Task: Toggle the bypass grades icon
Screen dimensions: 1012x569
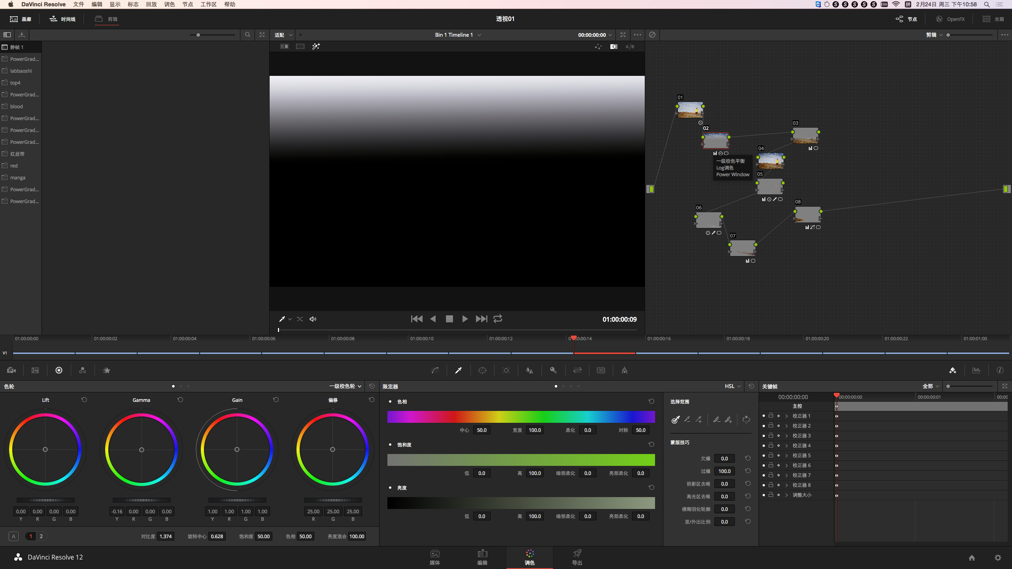Action: click(x=652, y=35)
